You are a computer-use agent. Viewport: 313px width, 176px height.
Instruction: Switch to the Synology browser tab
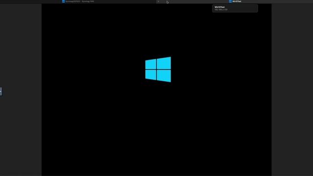[x=78, y=1]
